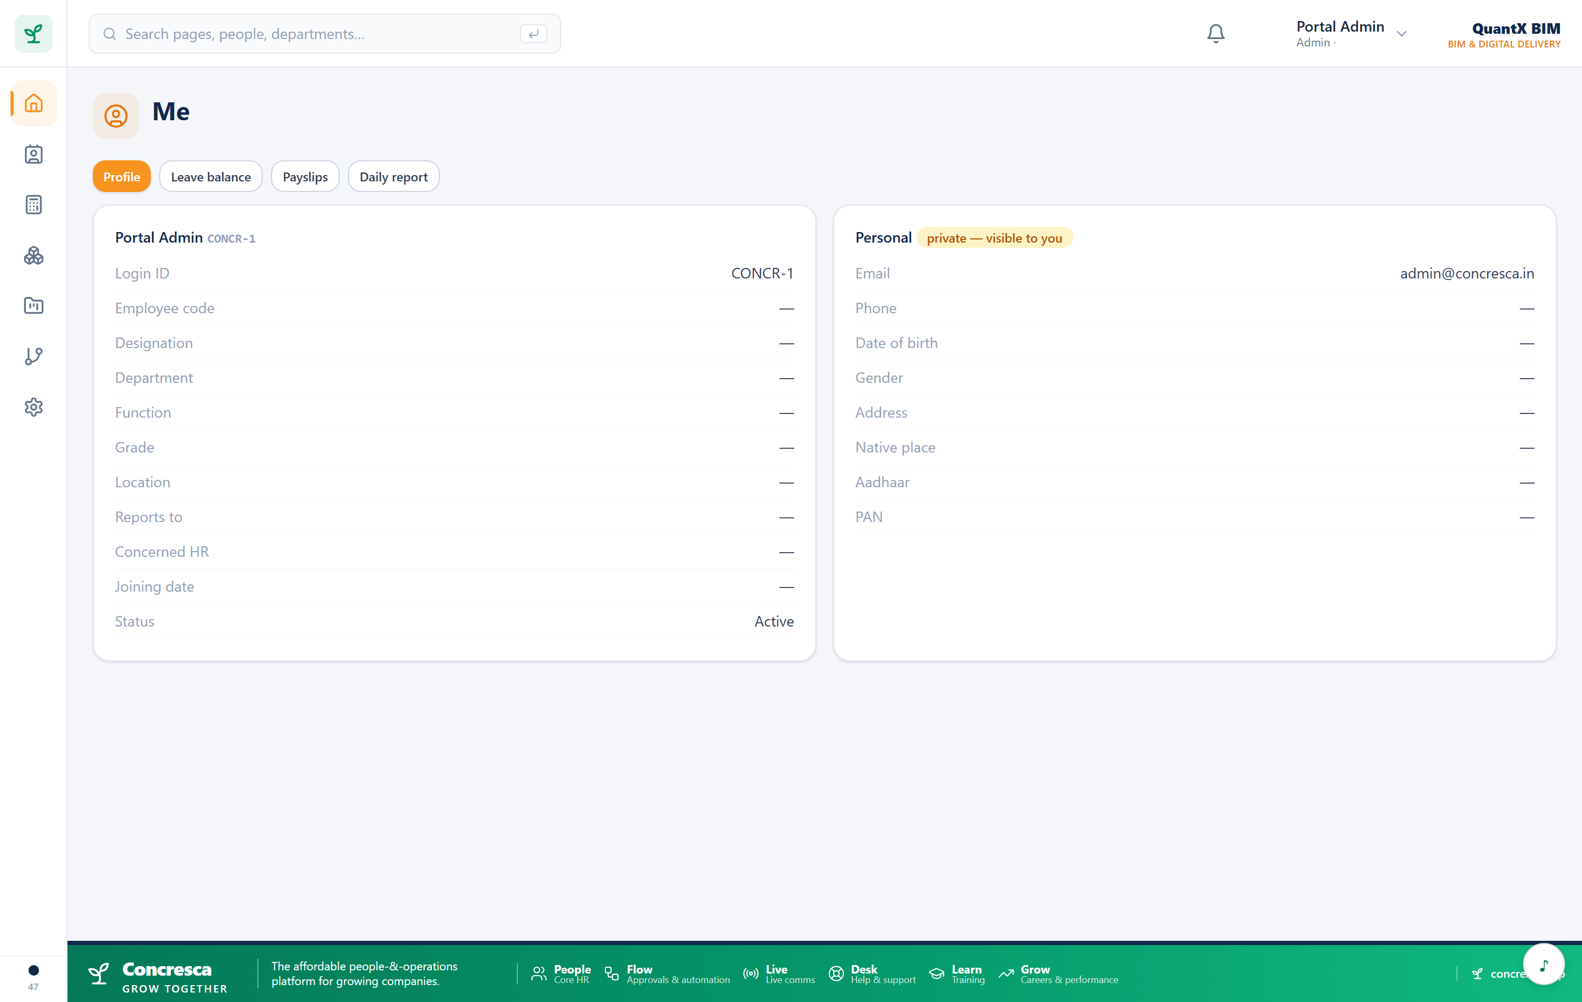Click the Active status value
Viewport: 1582px width, 1002px height.
pos(774,622)
